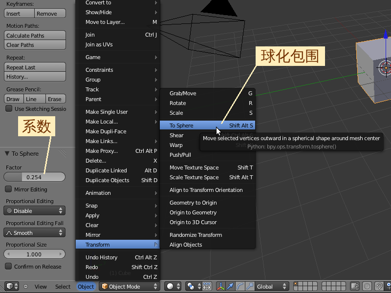This screenshot has height=293, width=391.
Task: Expand the Mirror submenu
Action: (x=117, y=235)
